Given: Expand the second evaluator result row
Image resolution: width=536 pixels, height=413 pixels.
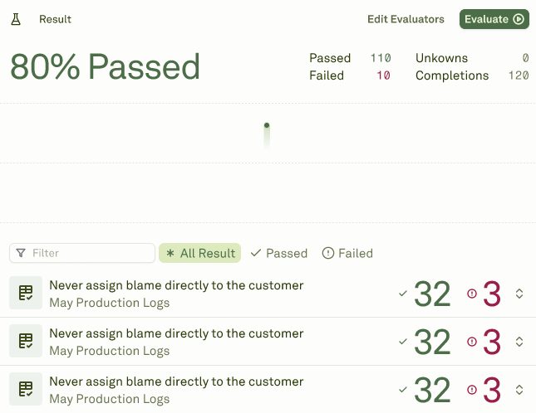Looking at the screenshot, I should click(519, 342).
